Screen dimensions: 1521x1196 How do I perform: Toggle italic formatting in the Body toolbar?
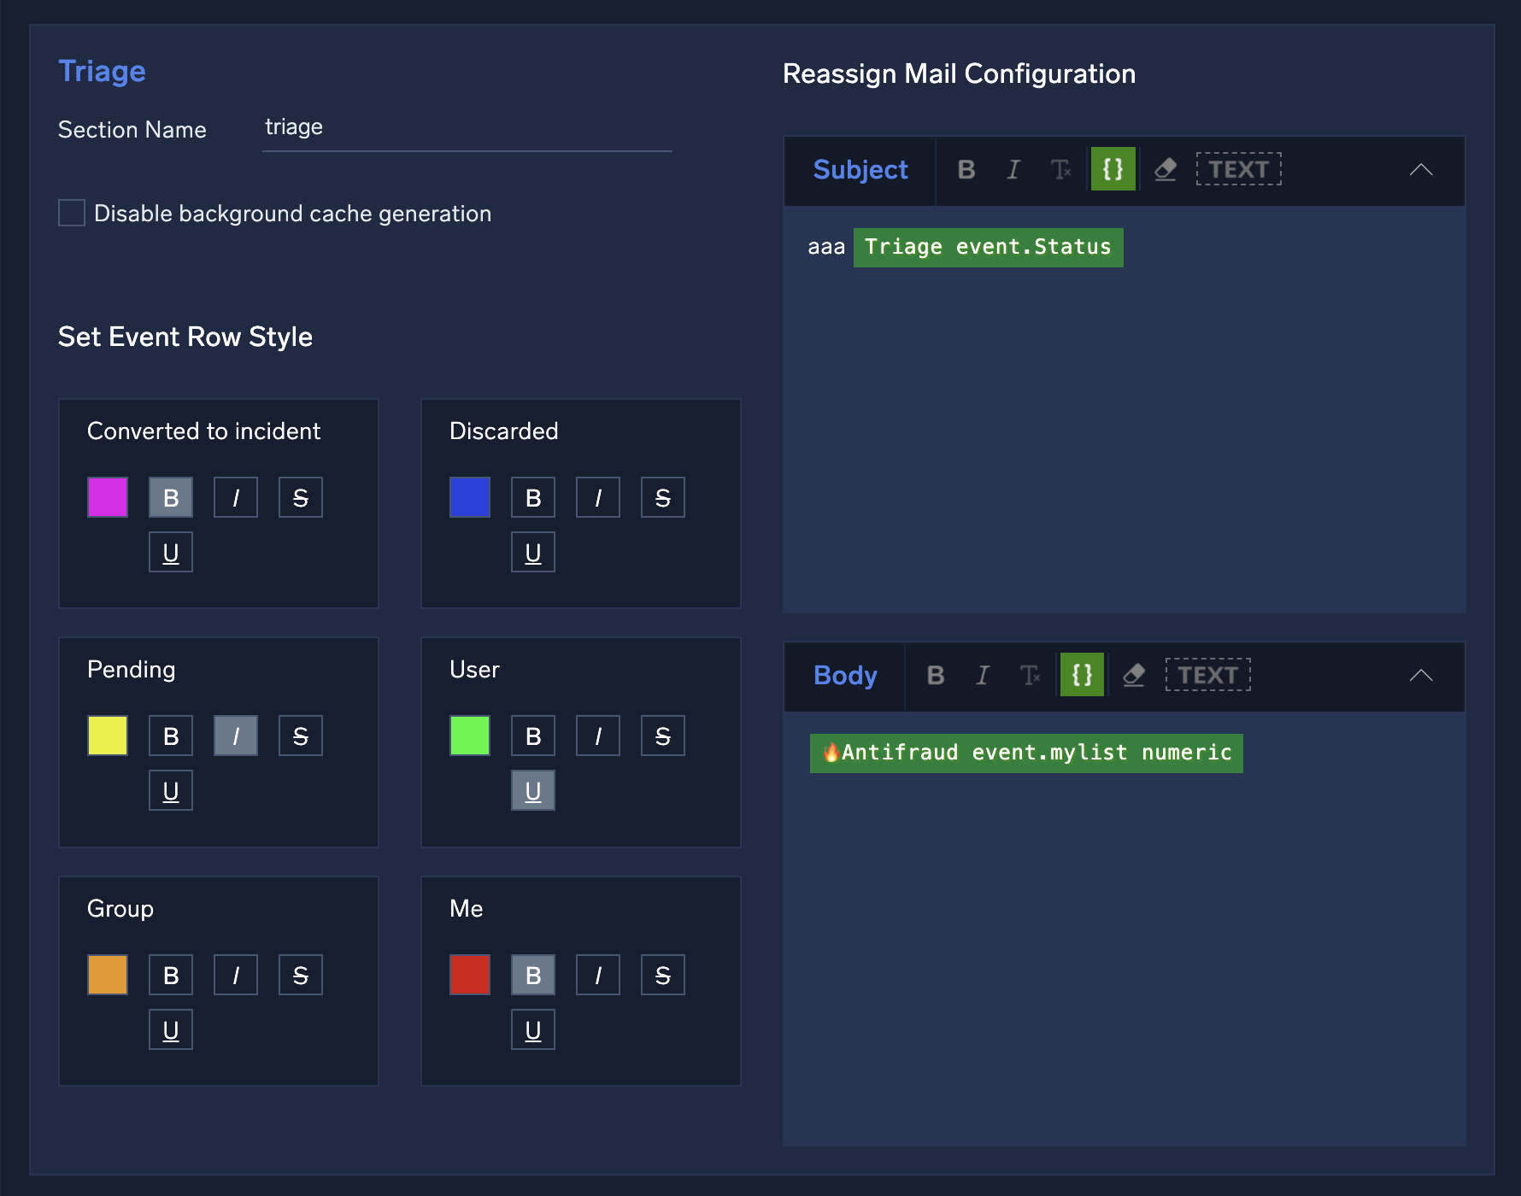point(983,675)
